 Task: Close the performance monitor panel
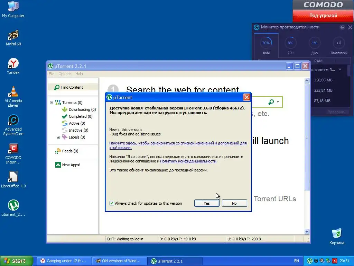point(350,27)
